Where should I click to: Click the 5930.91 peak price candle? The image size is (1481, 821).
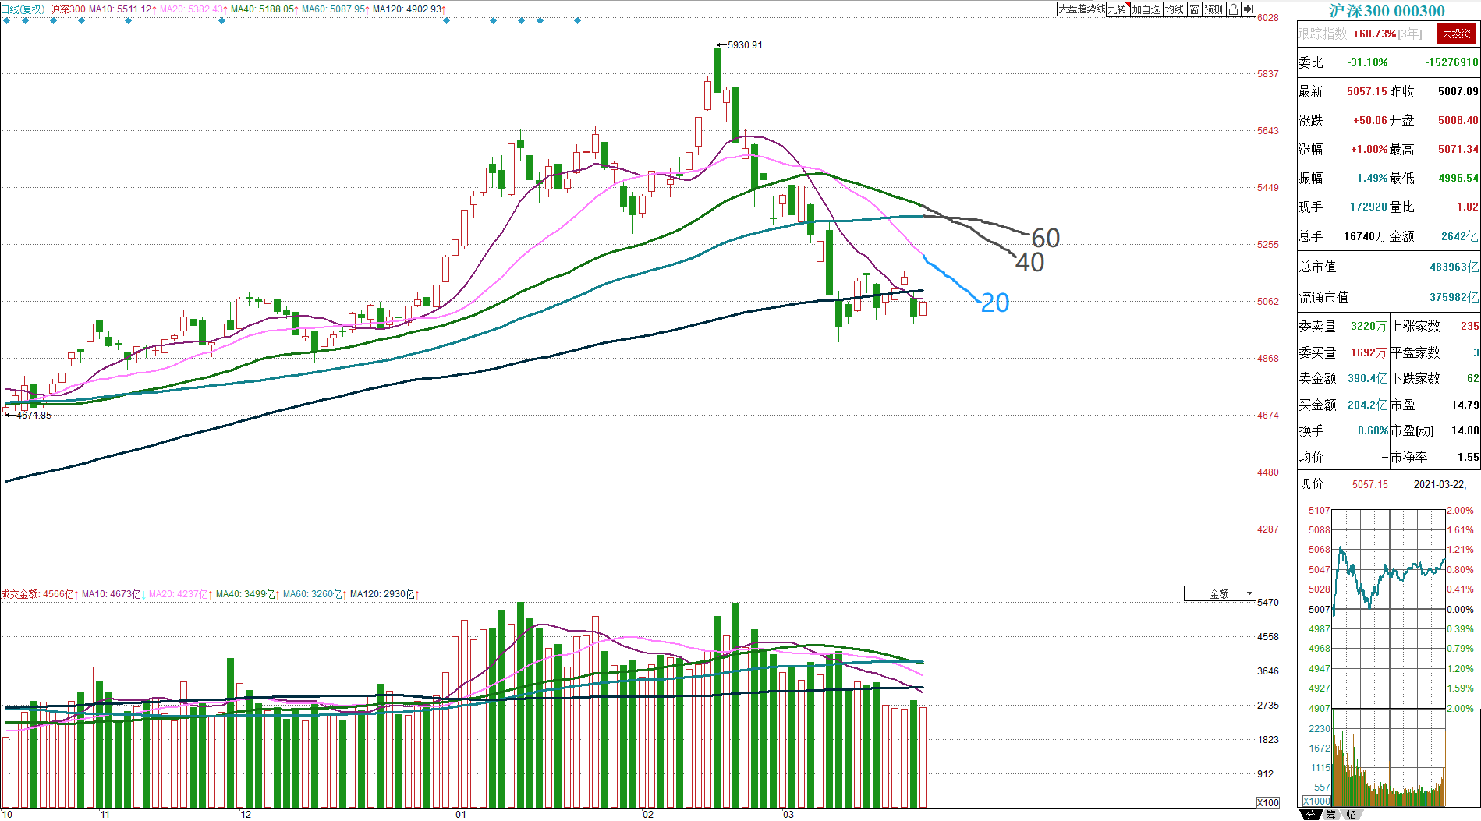[717, 70]
